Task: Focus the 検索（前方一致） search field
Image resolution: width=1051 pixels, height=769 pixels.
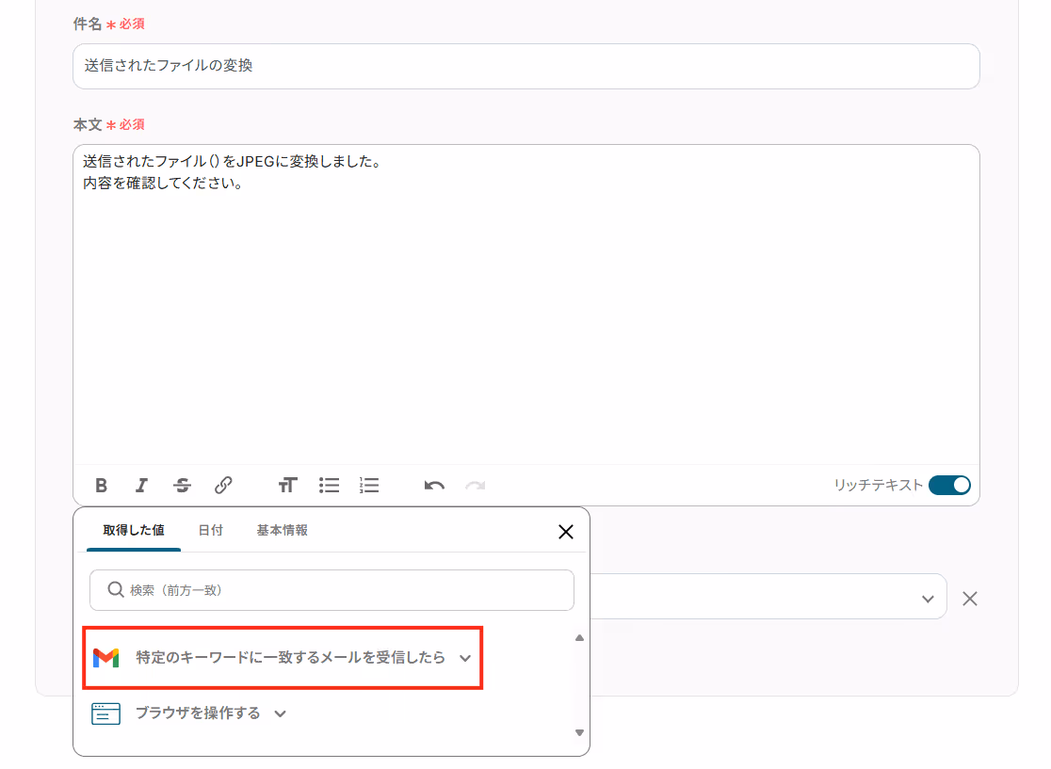Action: coord(331,590)
